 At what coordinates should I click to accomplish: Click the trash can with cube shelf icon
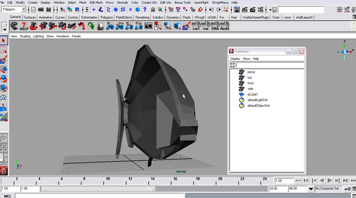(x=100, y=26)
